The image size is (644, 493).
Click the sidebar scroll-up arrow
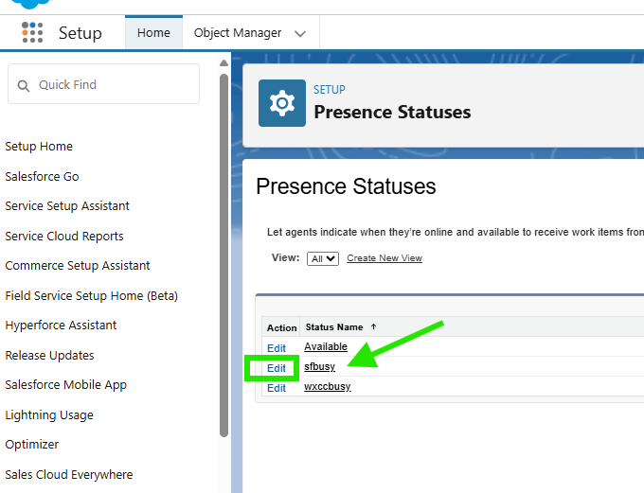pyautogui.click(x=224, y=62)
